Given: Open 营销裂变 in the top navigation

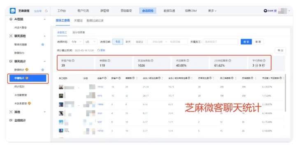Looking at the screenshot, I should (x=126, y=11).
